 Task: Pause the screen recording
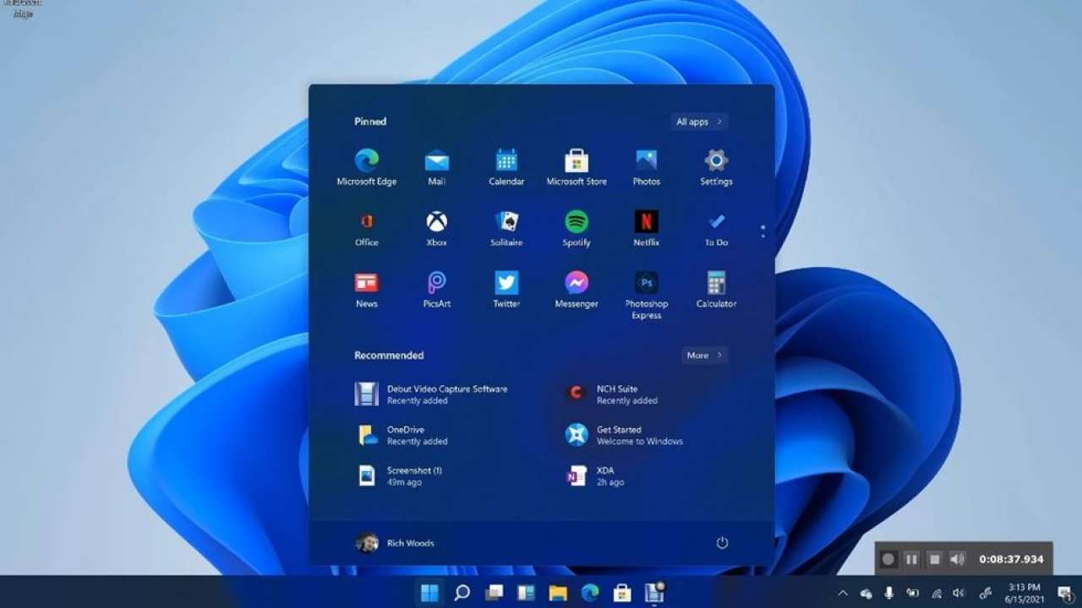pos(911,559)
